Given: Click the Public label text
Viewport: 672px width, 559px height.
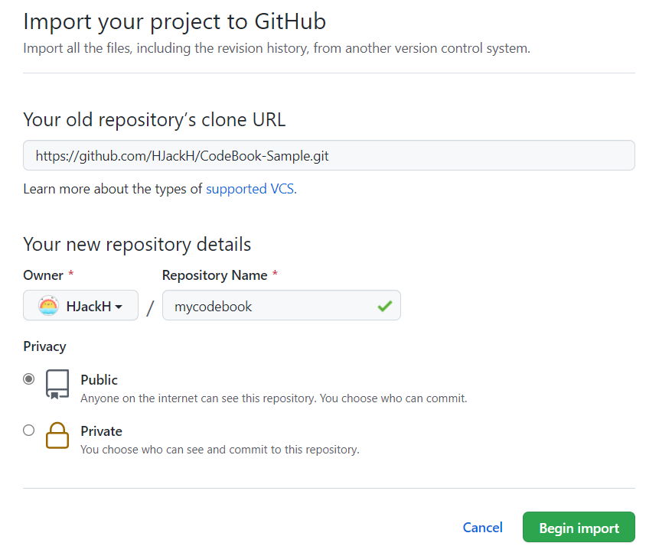Looking at the screenshot, I should [99, 380].
